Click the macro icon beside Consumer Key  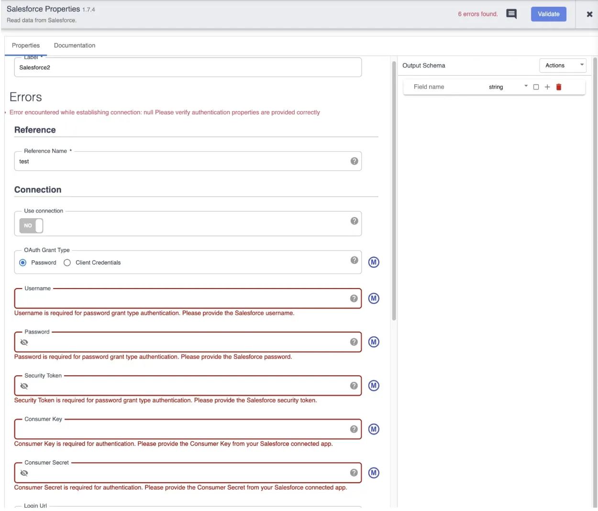pyautogui.click(x=374, y=429)
